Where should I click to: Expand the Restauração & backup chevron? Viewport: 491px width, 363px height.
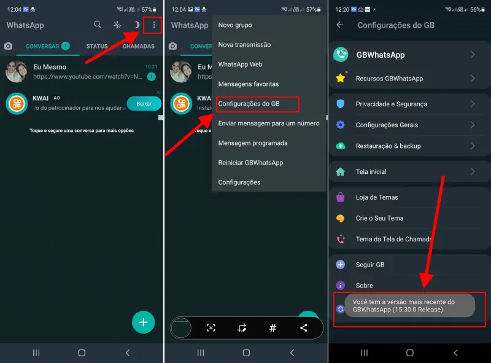tap(473, 146)
